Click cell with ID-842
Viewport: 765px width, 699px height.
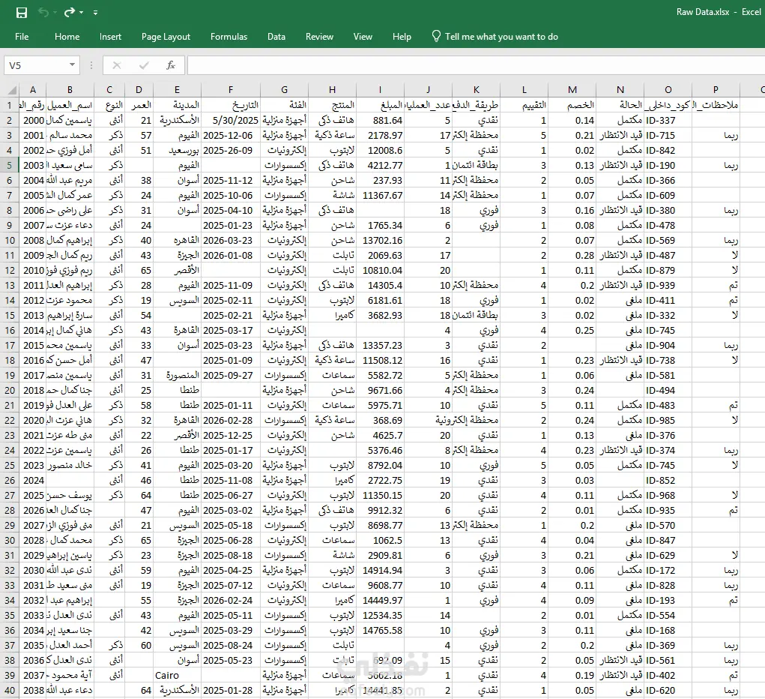tap(668, 150)
